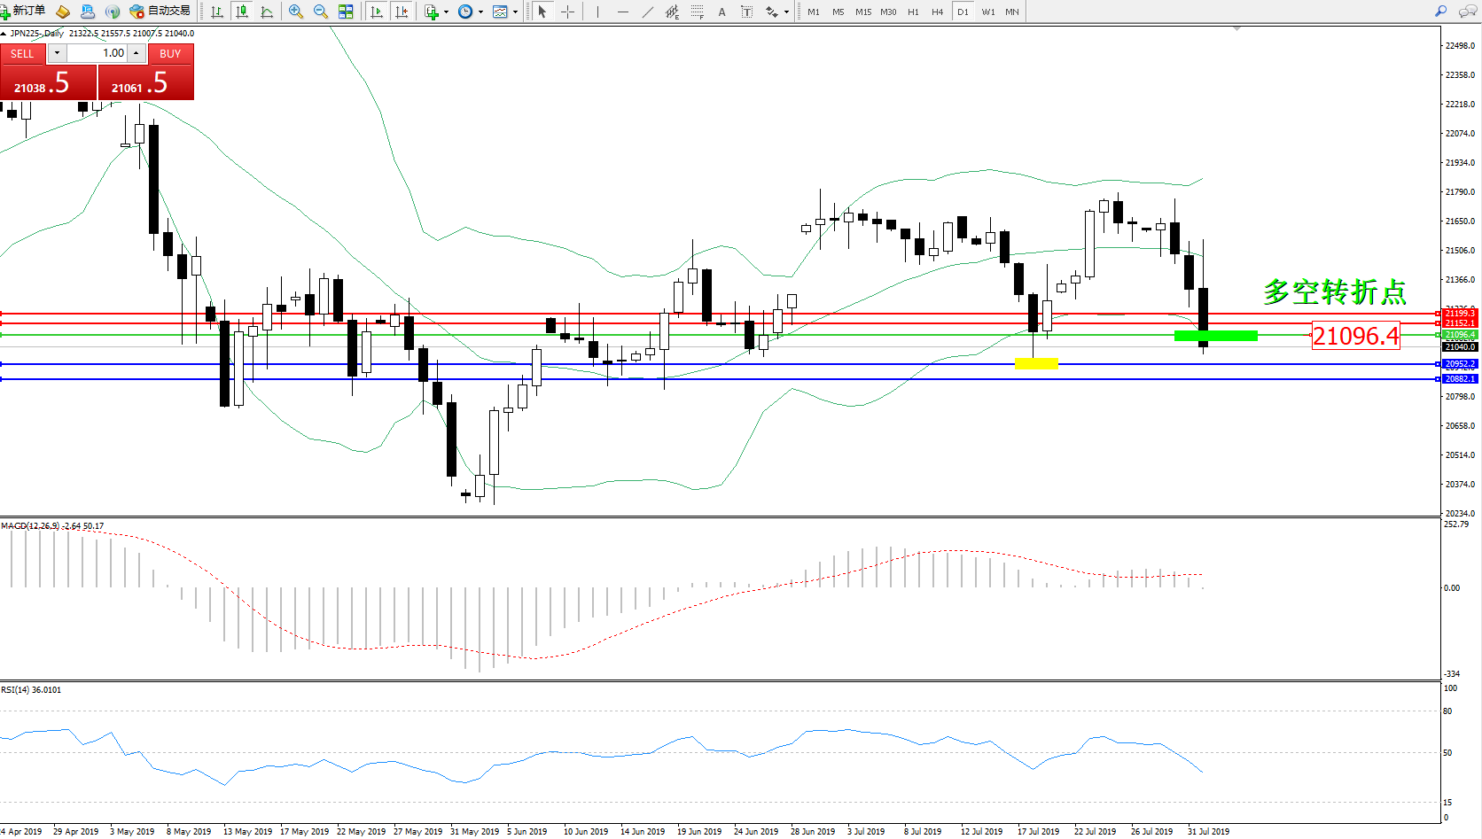Click the zoom in magnifier icon
The width and height of the screenshot is (1482, 839).
[296, 12]
